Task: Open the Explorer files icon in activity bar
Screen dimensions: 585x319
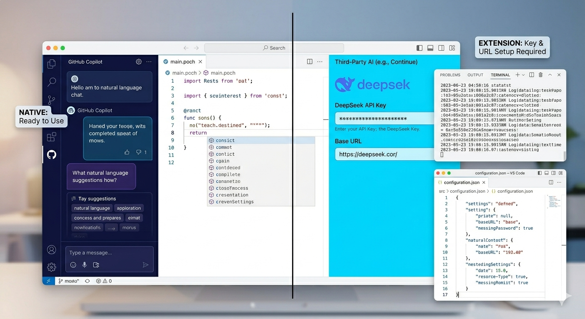Action: (x=52, y=64)
